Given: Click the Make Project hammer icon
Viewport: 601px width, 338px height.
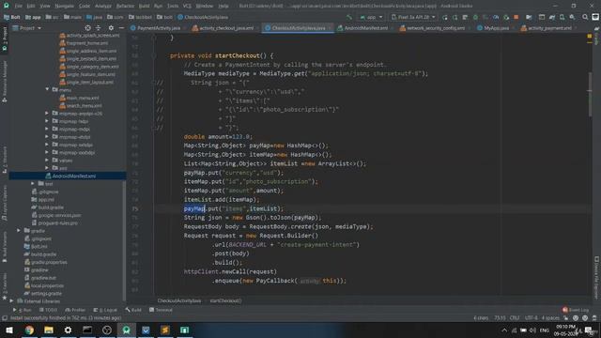Looking at the screenshot, I should tap(348, 17).
